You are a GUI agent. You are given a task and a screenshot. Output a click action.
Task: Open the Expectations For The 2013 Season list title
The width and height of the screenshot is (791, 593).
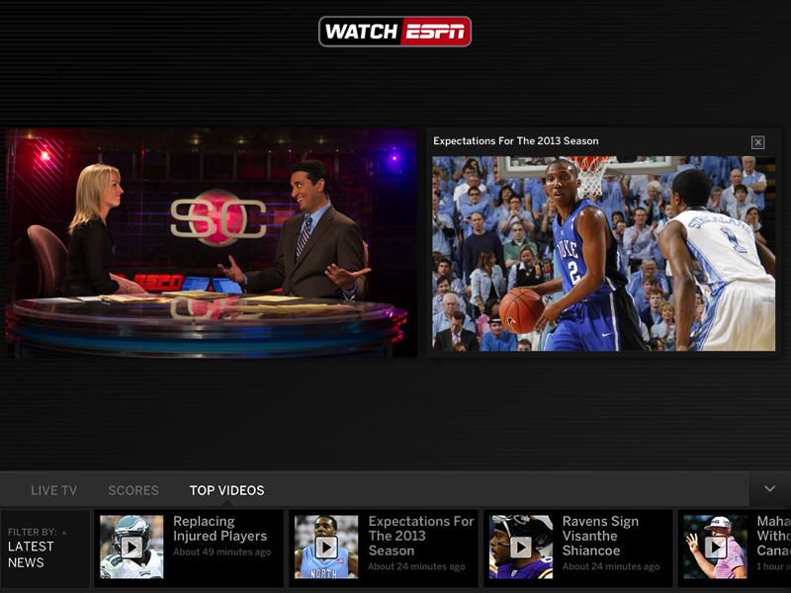tap(421, 536)
